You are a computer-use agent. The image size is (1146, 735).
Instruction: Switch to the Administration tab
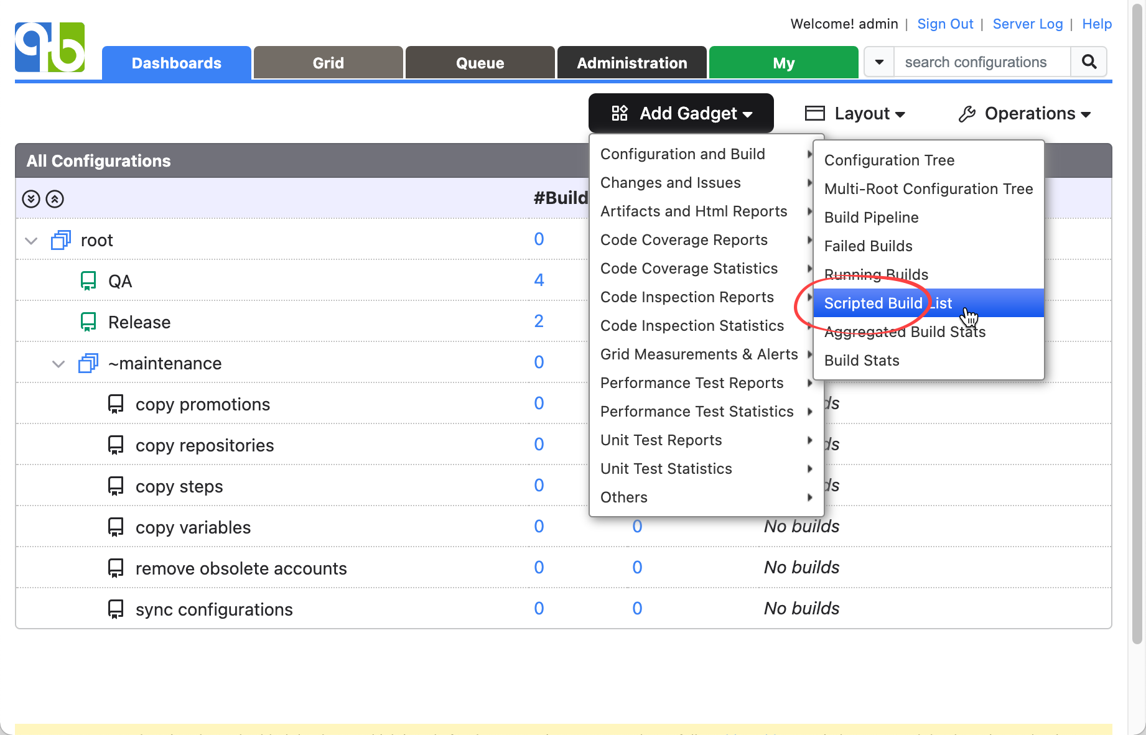[631, 63]
